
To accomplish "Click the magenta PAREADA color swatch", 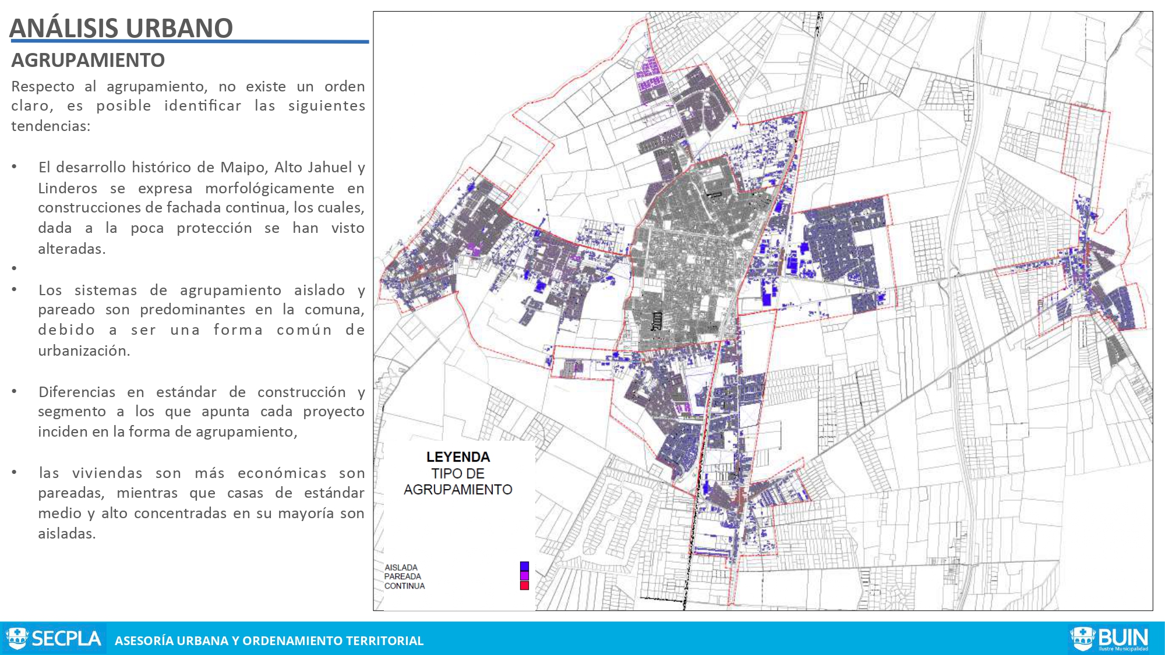I will (524, 576).
